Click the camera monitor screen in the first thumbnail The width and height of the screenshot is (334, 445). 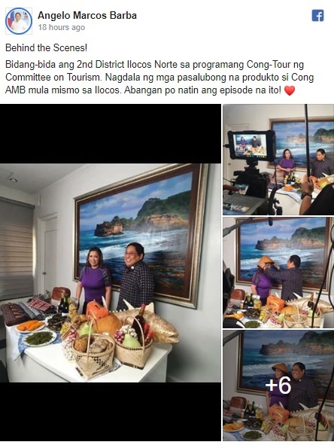pos(250,145)
